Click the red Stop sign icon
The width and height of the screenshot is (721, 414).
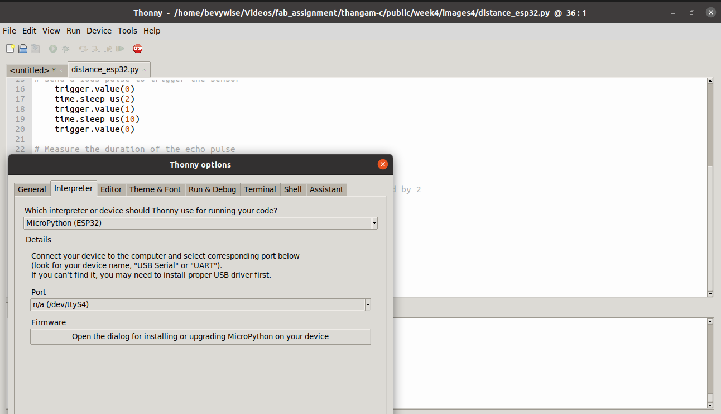(x=138, y=49)
